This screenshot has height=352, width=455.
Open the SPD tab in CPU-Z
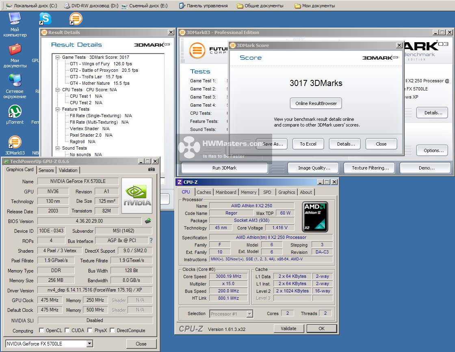pyautogui.click(x=267, y=192)
